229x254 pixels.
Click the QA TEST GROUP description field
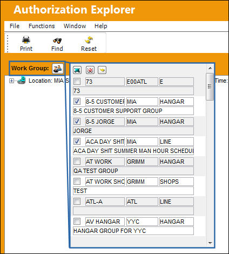(x=133, y=171)
